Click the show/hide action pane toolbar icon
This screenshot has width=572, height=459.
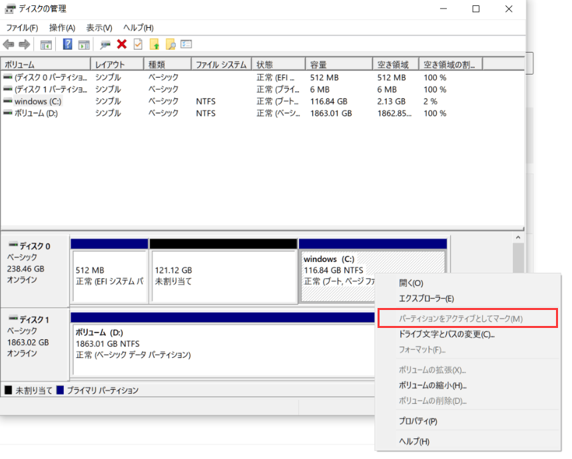click(85, 44)
